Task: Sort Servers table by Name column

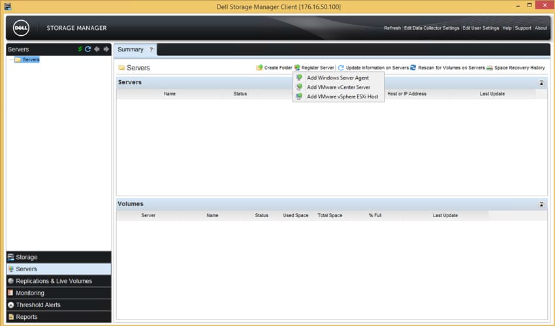Action: click(170, 94)
